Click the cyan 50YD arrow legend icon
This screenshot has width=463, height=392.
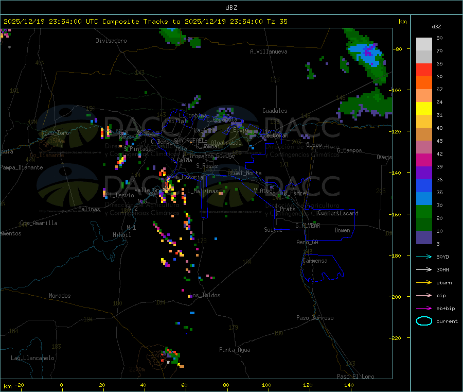pyautogui.click(x=424, y=257)
